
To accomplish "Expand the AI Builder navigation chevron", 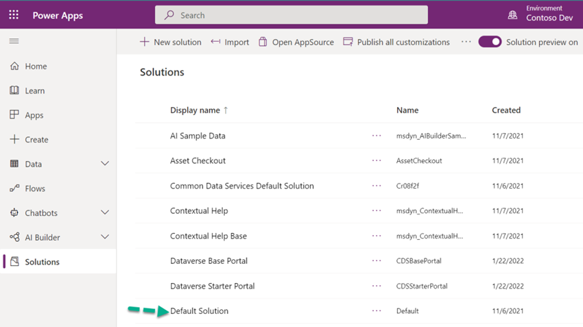I will pos(105,237).
